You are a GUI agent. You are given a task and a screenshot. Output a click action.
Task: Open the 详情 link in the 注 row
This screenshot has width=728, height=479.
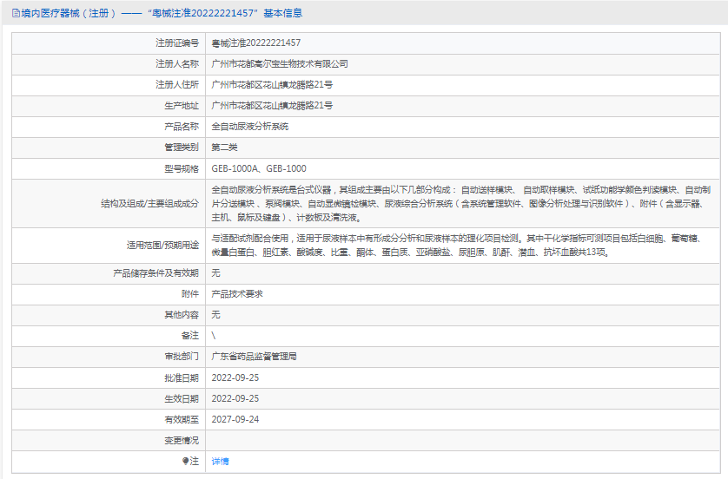click(220, 461)
